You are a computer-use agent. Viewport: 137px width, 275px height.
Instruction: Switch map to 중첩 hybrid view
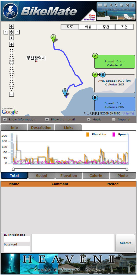[x=106, y=27]
